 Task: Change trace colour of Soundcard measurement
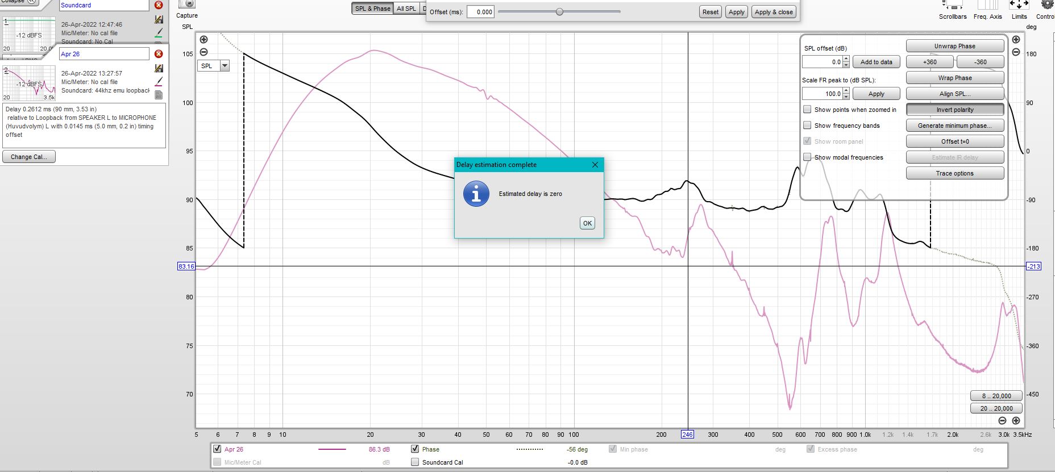tap(159, 33)
